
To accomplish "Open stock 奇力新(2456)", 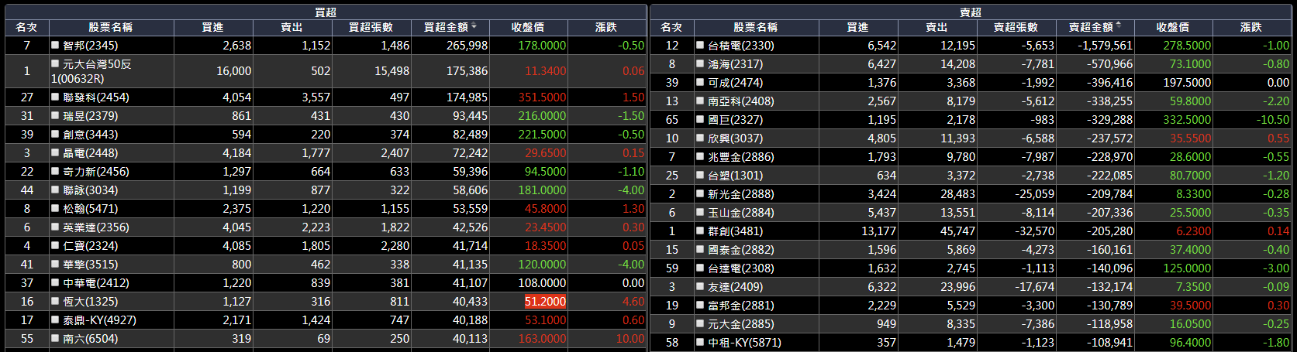I will [x=96, y=171].
